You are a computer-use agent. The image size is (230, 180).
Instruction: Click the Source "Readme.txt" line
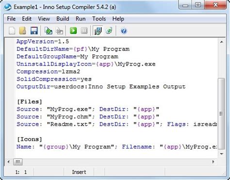[116, 124]
